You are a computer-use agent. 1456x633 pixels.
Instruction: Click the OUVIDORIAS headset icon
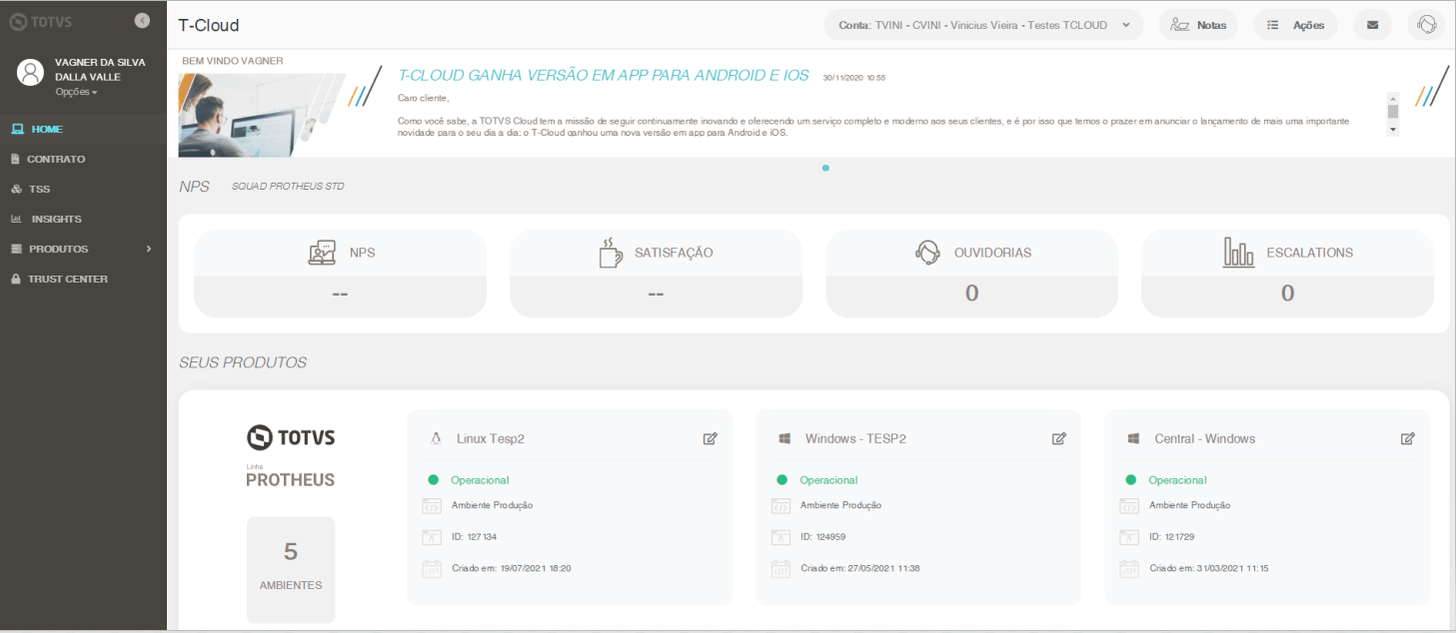[927, 253]
